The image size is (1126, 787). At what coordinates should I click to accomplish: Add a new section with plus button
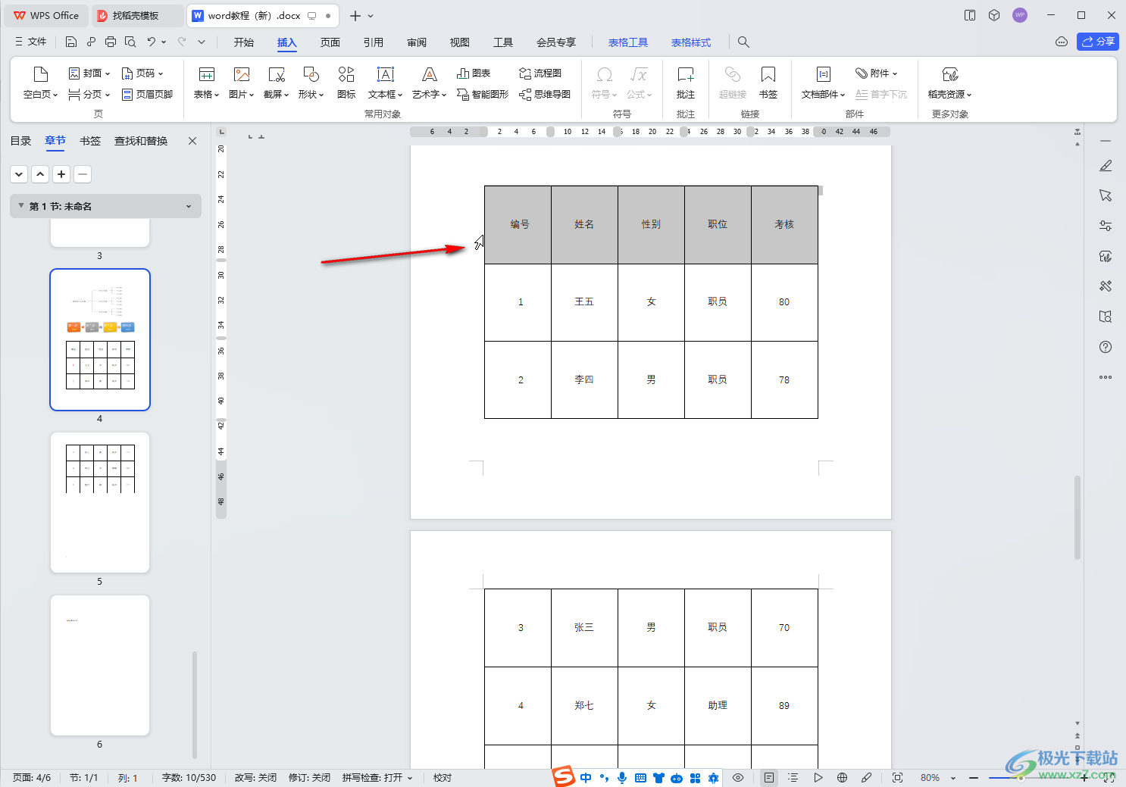coord(61,174)
